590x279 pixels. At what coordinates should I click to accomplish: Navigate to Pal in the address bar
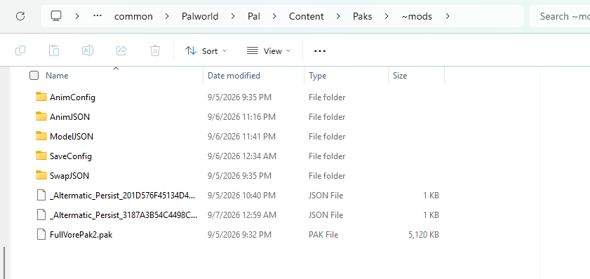(x=254, y=17)
